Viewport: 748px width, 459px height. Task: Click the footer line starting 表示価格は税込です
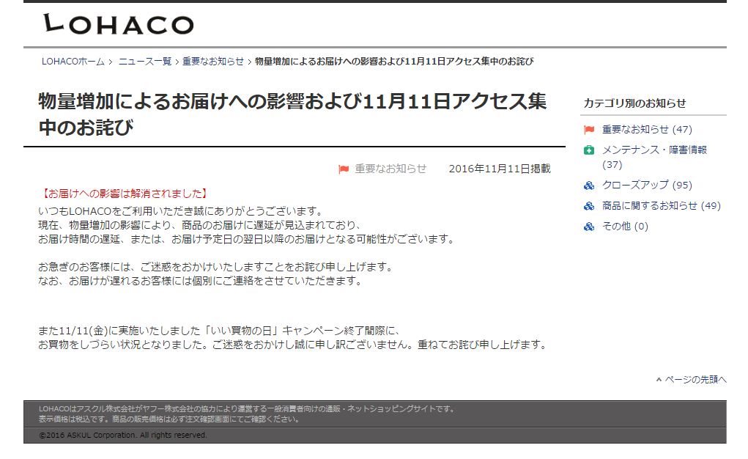[170, 419]
